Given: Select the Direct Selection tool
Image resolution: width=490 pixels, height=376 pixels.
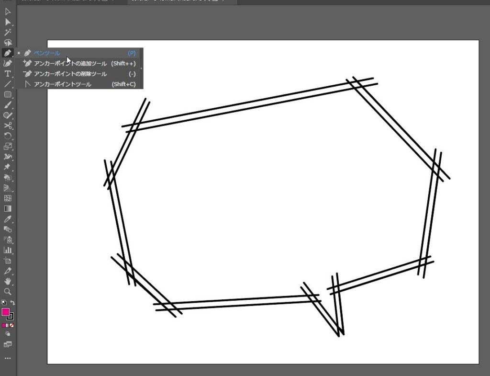Looking at the screenshot, I should pos(8,22).
